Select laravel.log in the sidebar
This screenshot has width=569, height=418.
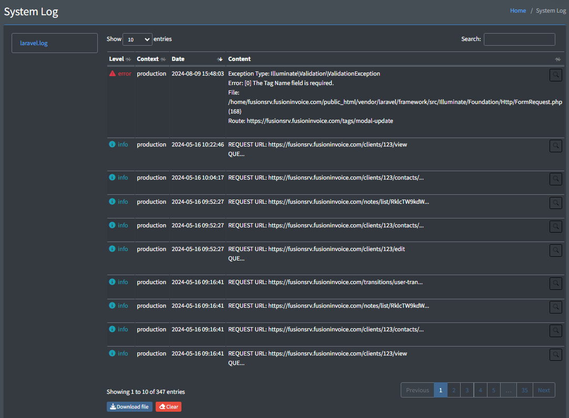coord(33,43)
